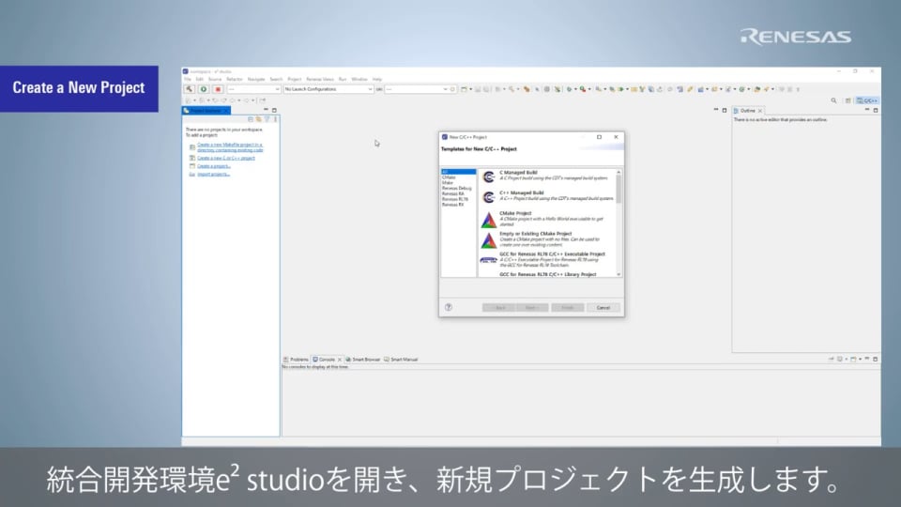Choose the C++ Managed Build template
The image size is (901, 507).
coord(546,196)
